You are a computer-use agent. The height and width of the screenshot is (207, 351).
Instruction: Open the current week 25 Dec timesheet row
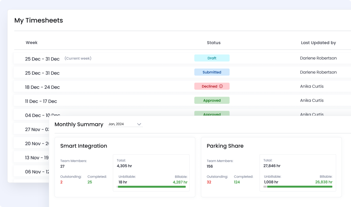tap(42, 59)
